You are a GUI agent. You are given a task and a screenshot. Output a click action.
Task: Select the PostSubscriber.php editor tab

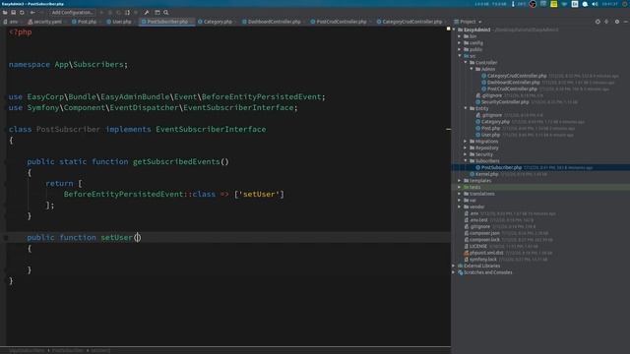(167, 22)
